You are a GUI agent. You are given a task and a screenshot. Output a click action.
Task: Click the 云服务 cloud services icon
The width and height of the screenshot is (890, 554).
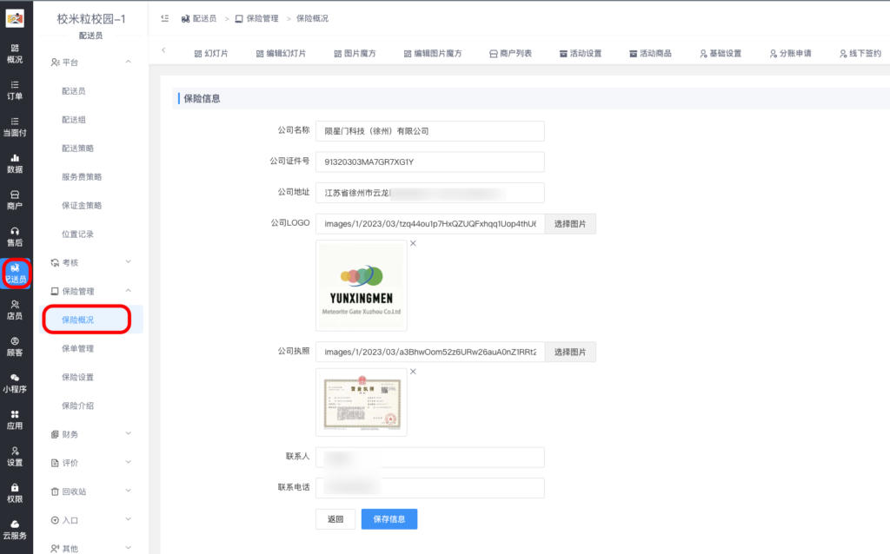tap(16, 527)
